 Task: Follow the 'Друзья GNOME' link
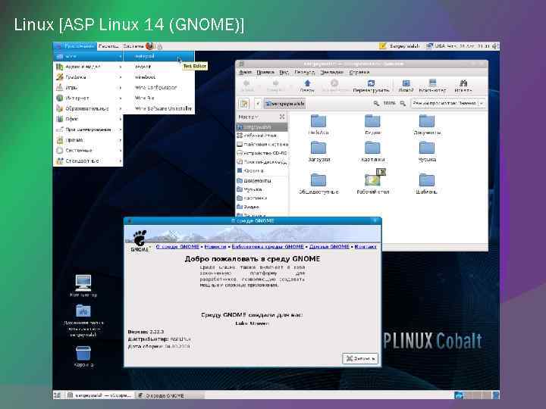coord(329,247)
